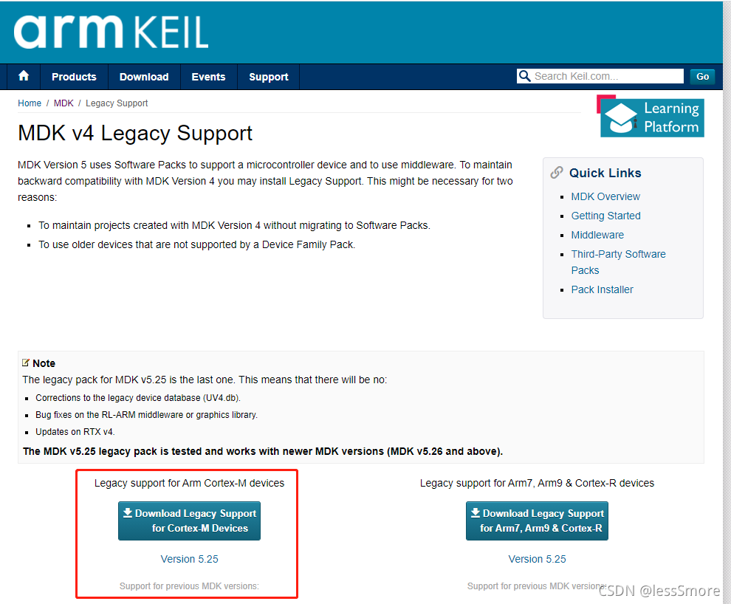
Task: Open the Download menu
Action: click(x=144, y=77)
